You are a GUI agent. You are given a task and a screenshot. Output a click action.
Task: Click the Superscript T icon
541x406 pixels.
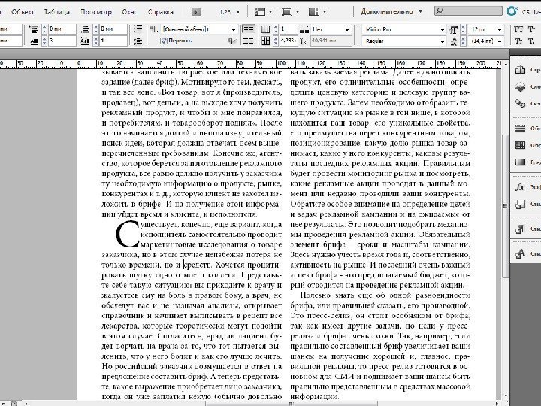click(x=531, y=29)
